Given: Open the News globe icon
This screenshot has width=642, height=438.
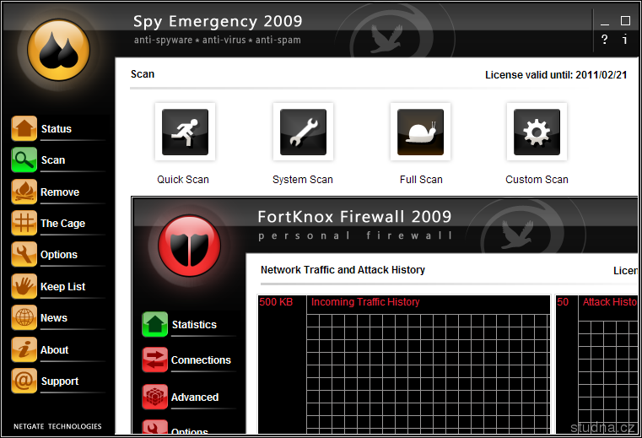Looking at the screenshot, I should click(24, 317).
